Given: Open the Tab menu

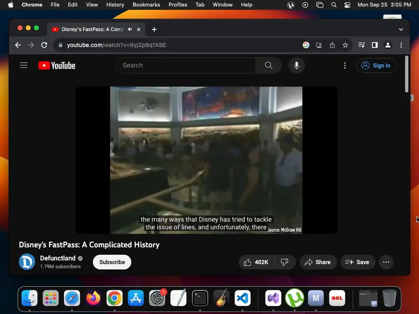Looking at the screenshot, I should point(200,5).
